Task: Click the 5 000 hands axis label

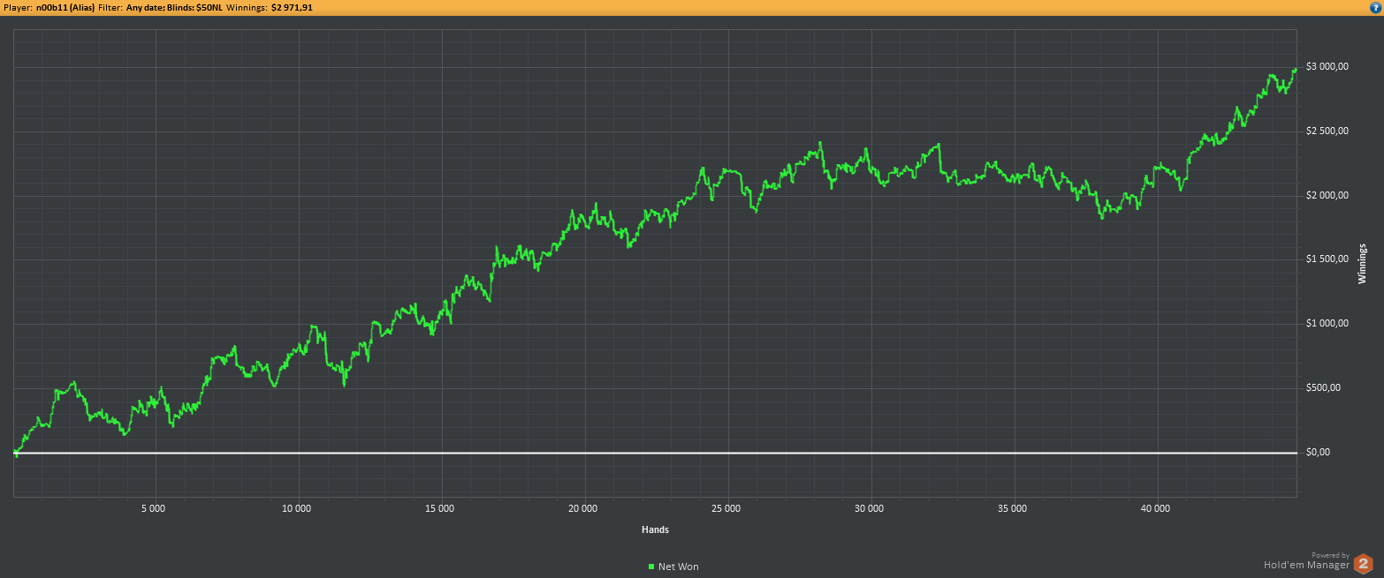Action: tap(154, 509)
